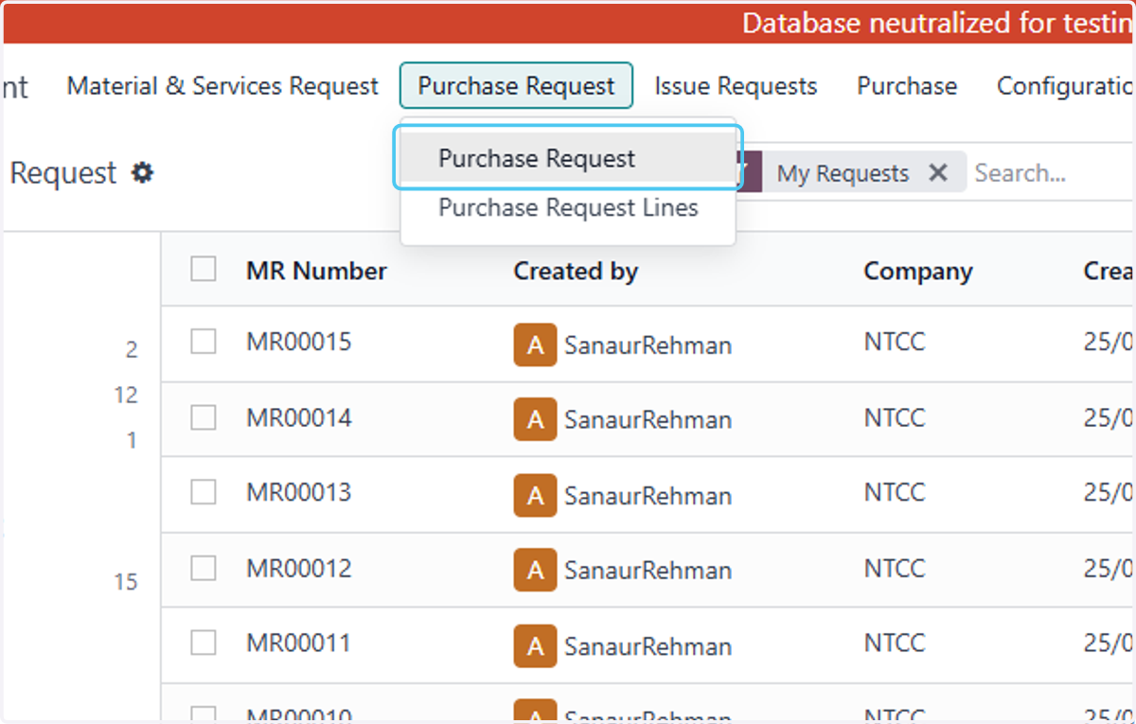Viewport: 1136px width, 724px height.
Task: Click SanaurRehman in the MR00013 row
Action: (648, 496)
